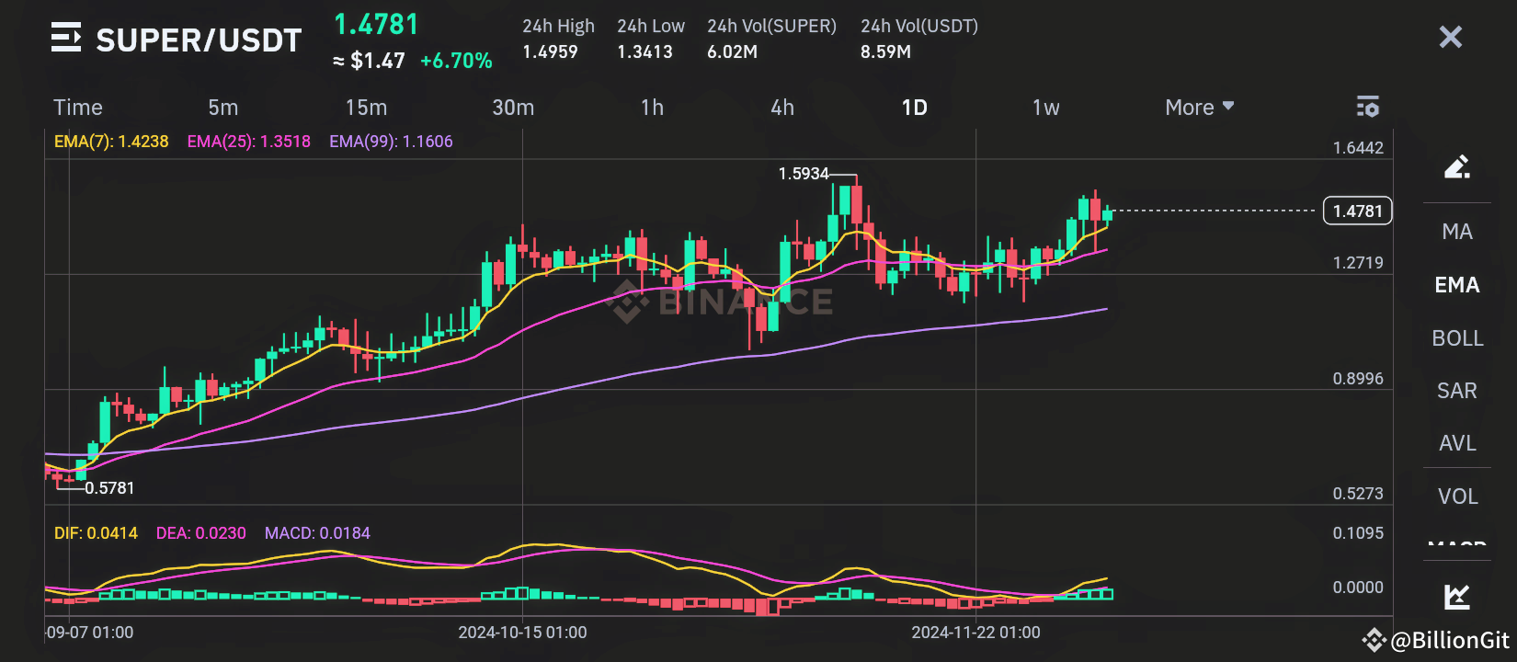This screenshot has height=662, width=1517.
Task: Click the 0.5273 price axis label
Action: [1358, 494]
